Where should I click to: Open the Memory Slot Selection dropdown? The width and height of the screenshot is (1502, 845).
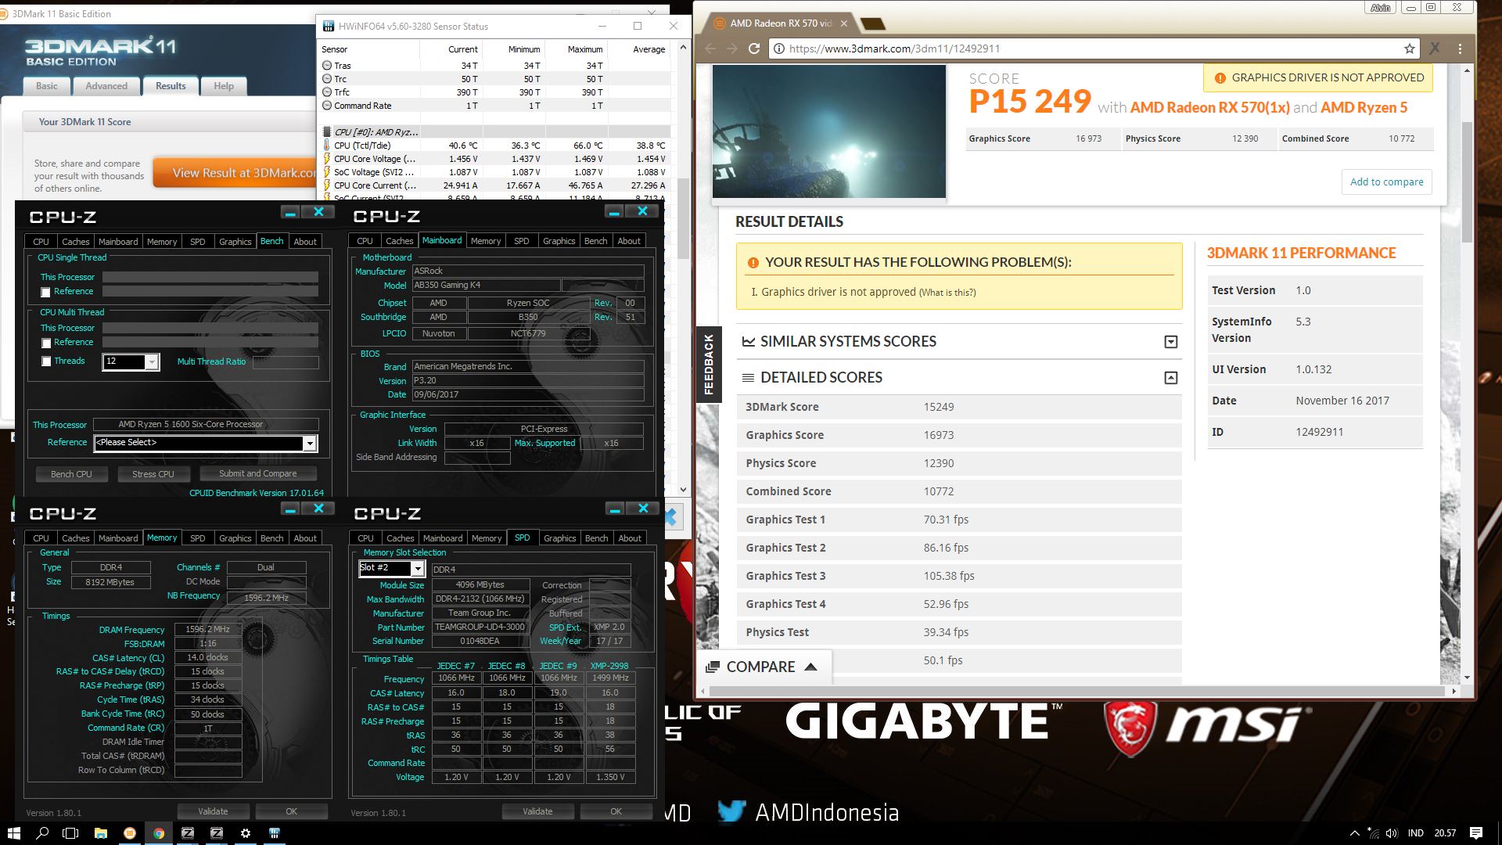(x=418, y=568)
